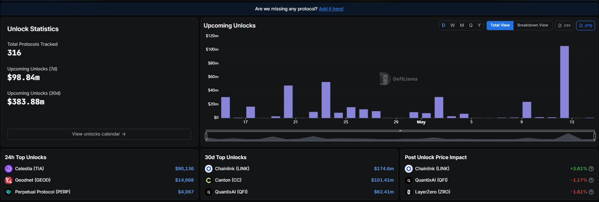Export the chart as .png
Viewport: 599px width, 202px height.
(x=585, y=25)
